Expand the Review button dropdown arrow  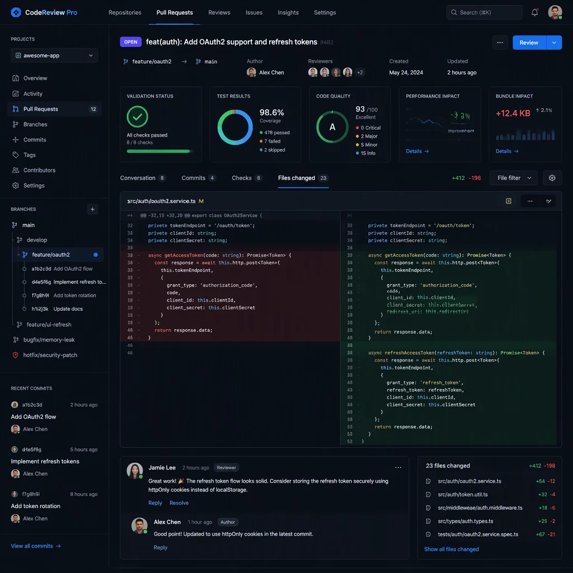tap(554, 43)
